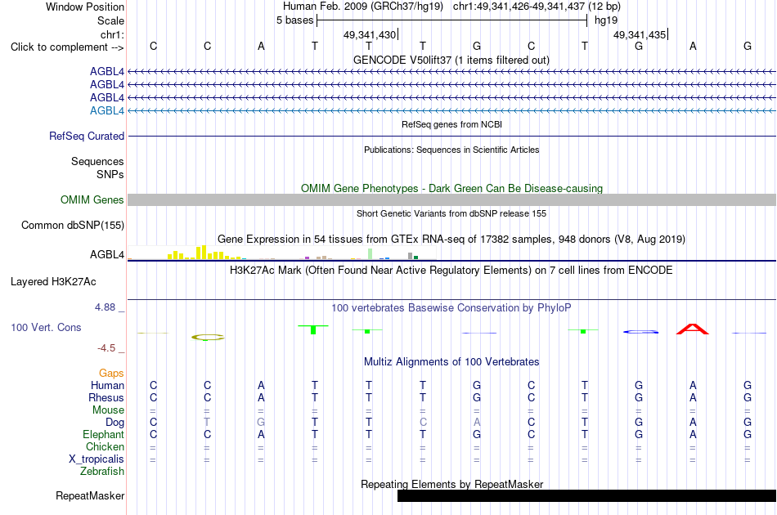
Task: Click the OMIM Genes track label
Action: coord(92,200)
